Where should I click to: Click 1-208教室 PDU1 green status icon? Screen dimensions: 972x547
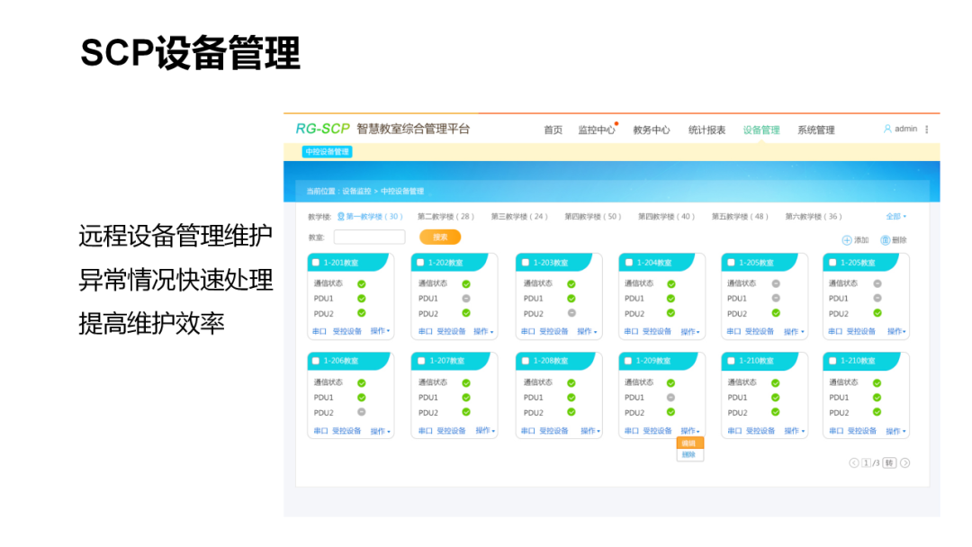point(571,398)
